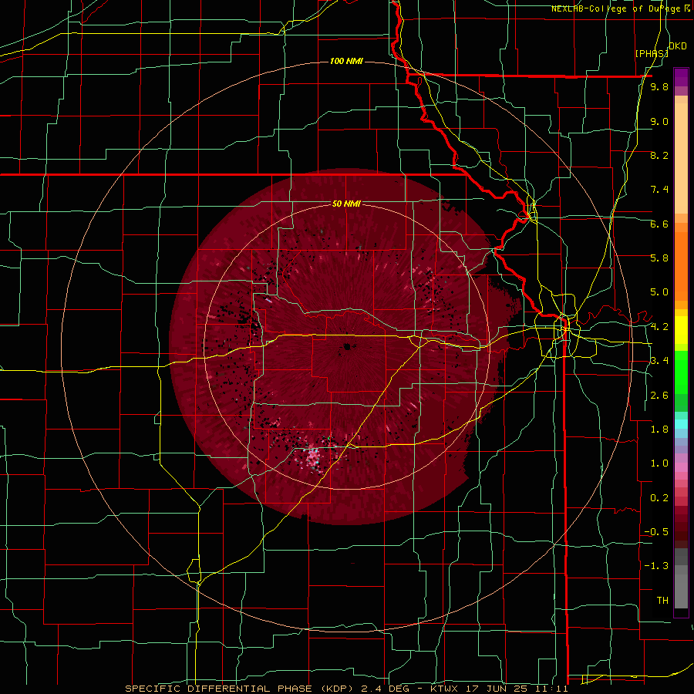The height and width of the screenshot is (694, 694).
Task: Click the 2.6 value on the color scale
Action: (659, 396)
